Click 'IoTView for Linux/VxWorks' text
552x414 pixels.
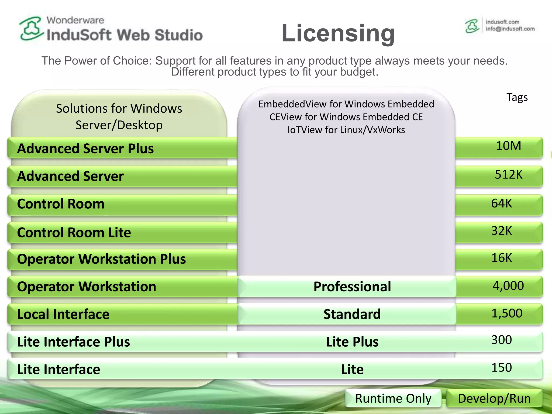tap(346, 130)
